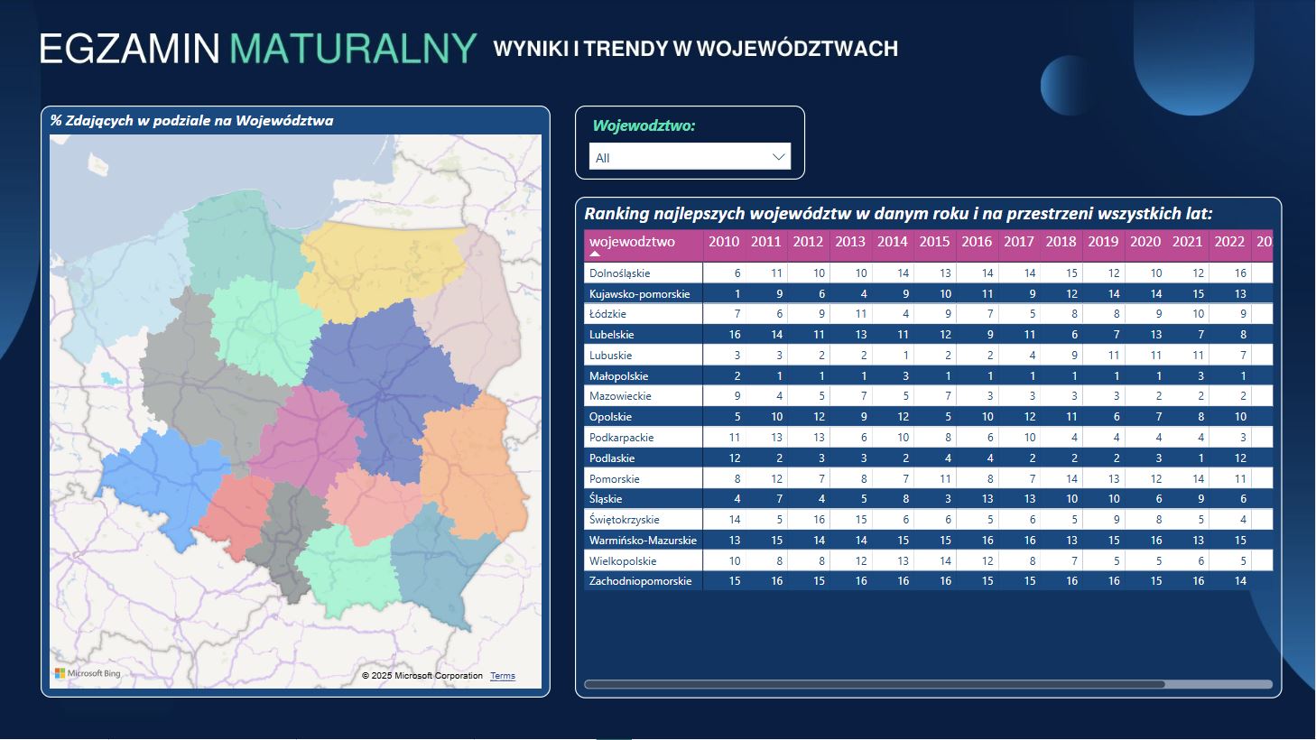Click the map title % Zdających text
Viewport: 1316px width, 740px height.
tap(191, 121)
